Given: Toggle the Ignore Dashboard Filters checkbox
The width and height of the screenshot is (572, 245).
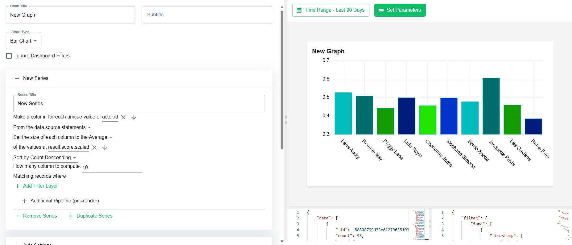Looking at the screenshot, I should (9, 56).
